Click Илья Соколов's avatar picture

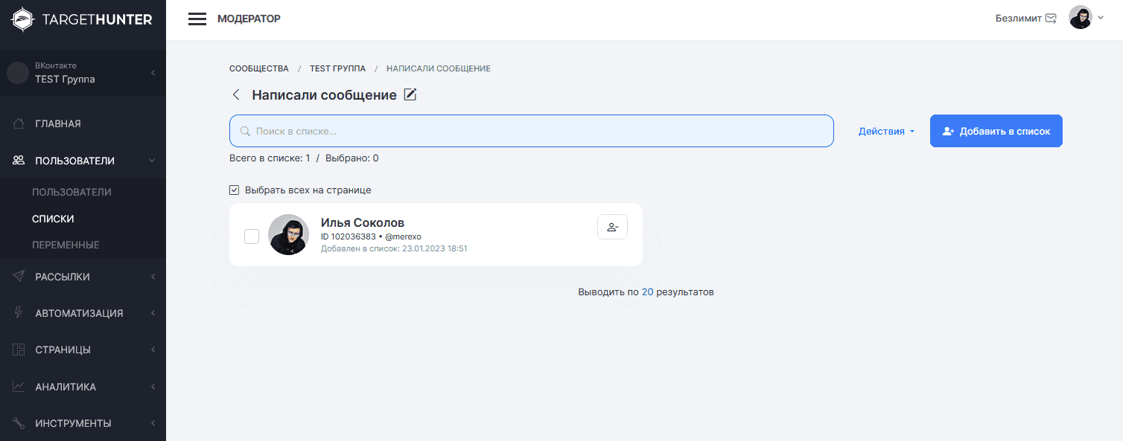tap(288, 235)
